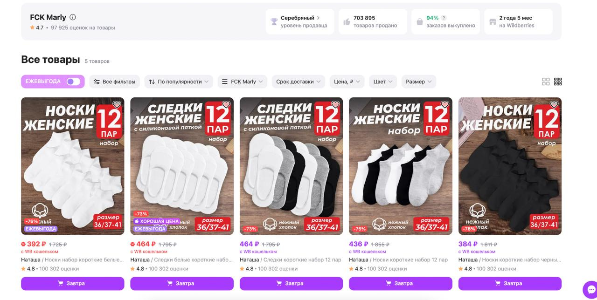Expand the Размер filter dropdown

(x=418, y=82)
